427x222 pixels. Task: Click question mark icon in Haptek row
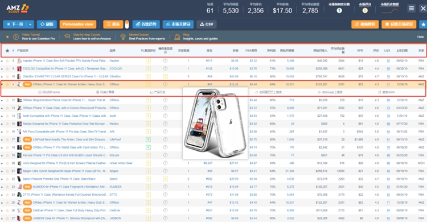(165, 61)
